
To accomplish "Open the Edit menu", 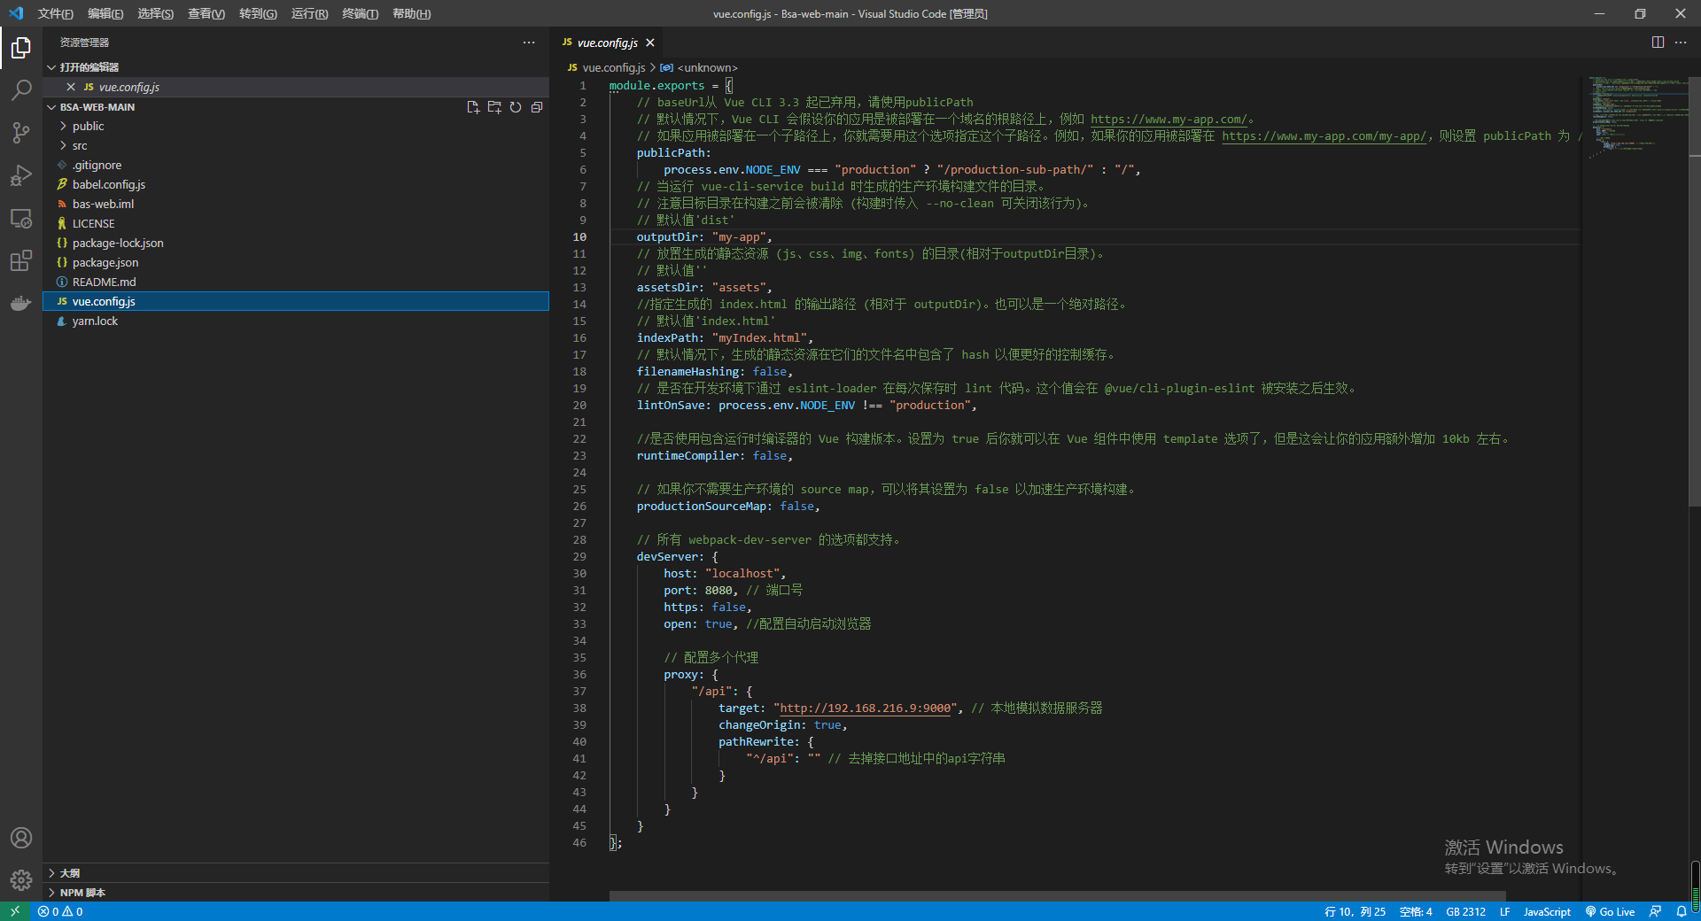I will click(105, 13).
